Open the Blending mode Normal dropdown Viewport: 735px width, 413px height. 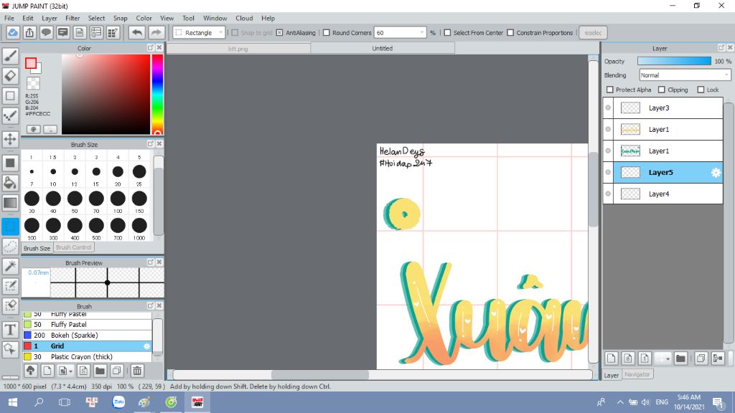pos(684,75)
